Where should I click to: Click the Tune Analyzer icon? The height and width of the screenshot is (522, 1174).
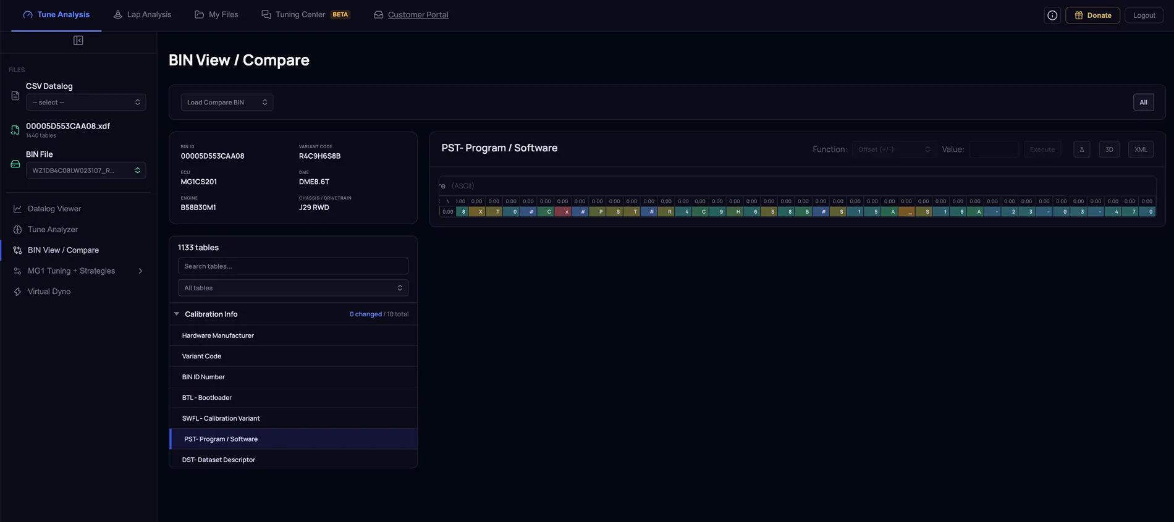17,229
